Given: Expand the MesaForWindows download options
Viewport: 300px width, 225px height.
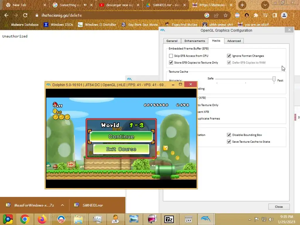Looking at the screenshot, I should pyautogui.click(x=62, y=205).
